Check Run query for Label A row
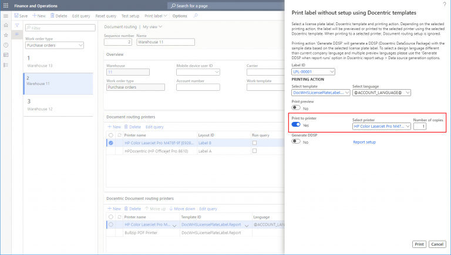Viewport: 451px width, 255px height. (x=254, y=151)
